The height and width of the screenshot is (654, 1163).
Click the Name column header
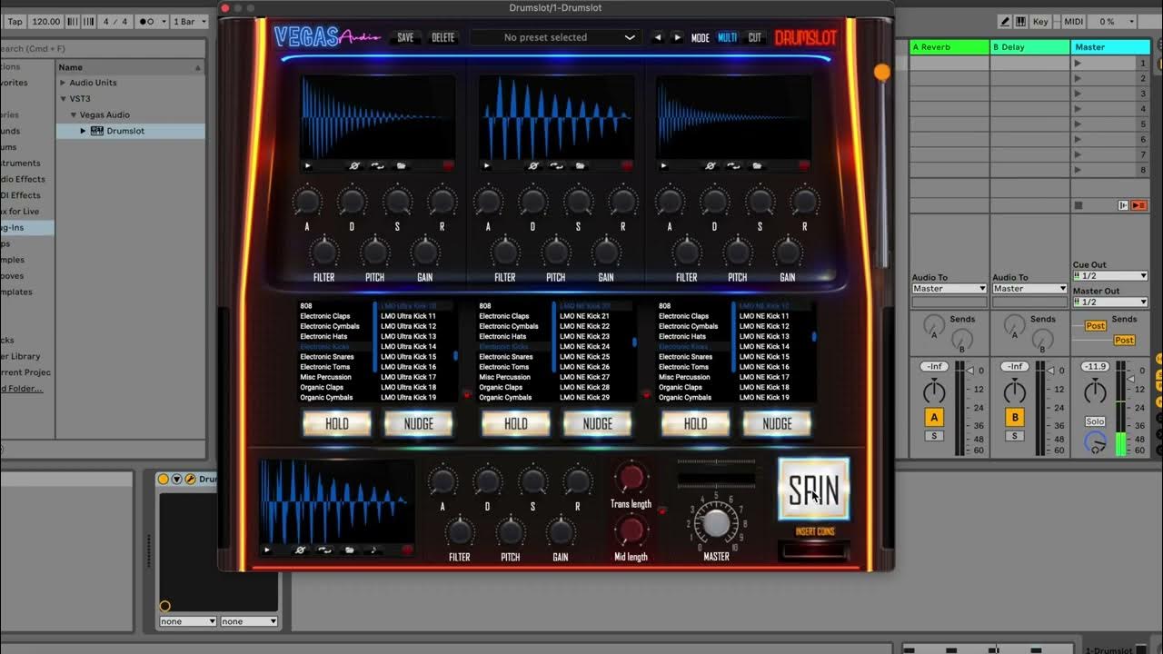pos(130,67)
